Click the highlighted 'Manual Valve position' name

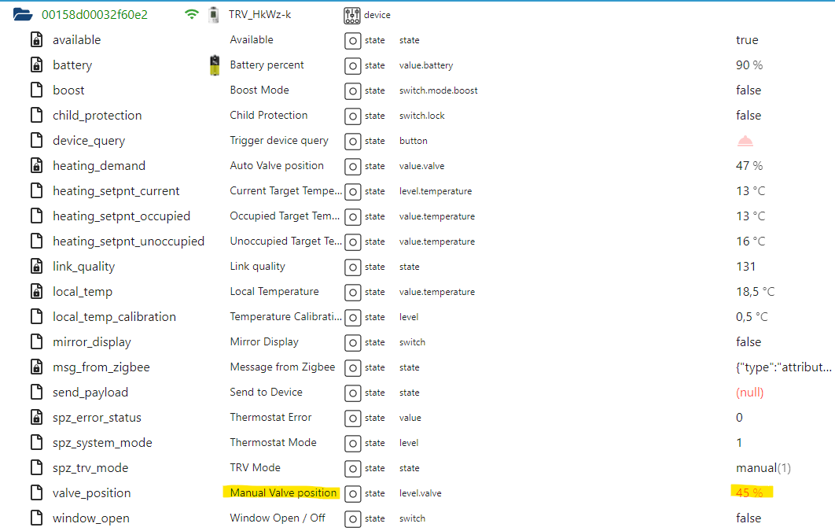tap(283, 492)
